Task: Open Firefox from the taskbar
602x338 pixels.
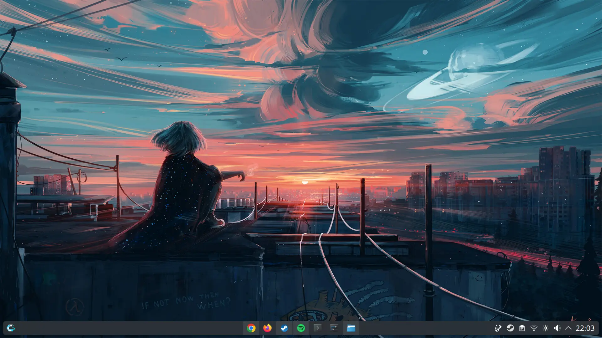Action: tap(267, 328)
